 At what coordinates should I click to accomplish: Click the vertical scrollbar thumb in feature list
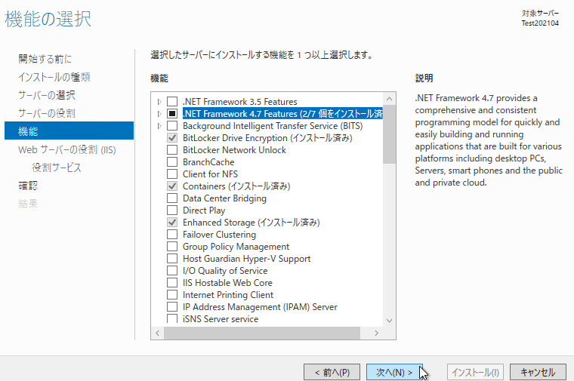(x=389, y=134)
